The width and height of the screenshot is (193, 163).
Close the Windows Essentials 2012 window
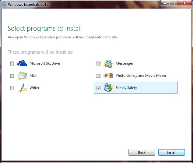click(x=184, y=3)
